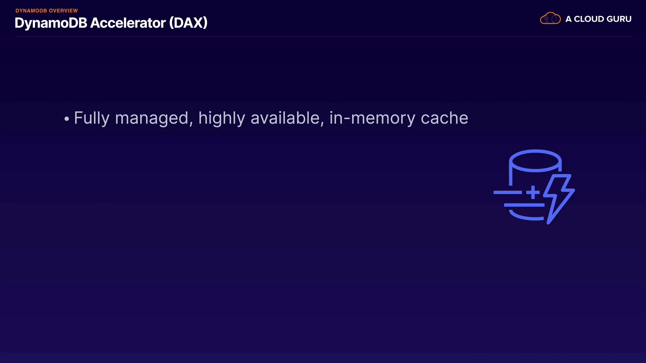This screenshot has height=363, width=646.
Task: Click the word "Accelerator" in the slide title
Action: coord(128,23)
